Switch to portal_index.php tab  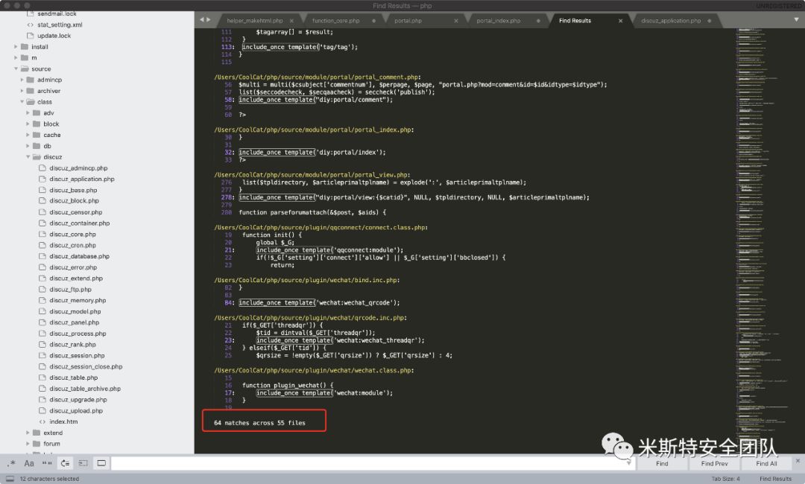(499, 21)
